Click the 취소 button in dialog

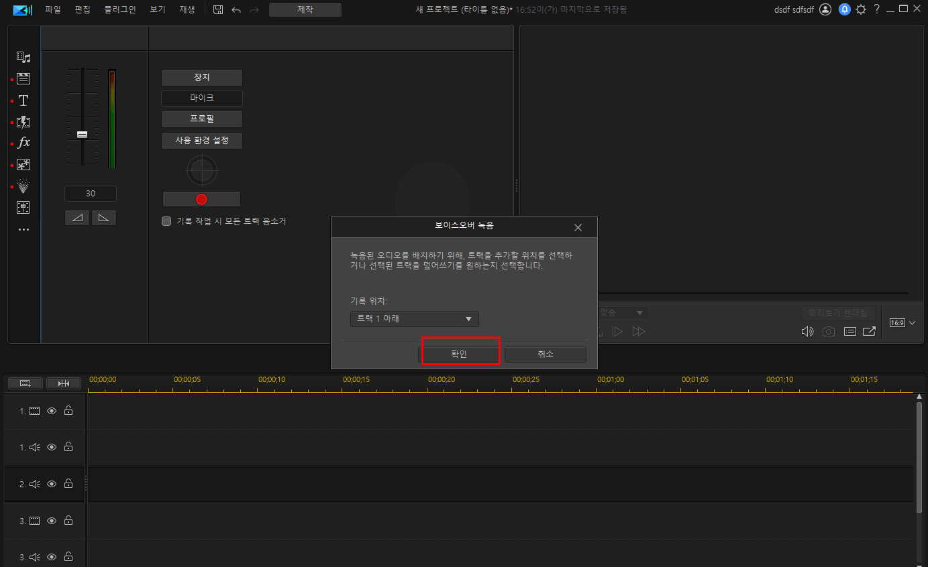(x=546, y=354)
